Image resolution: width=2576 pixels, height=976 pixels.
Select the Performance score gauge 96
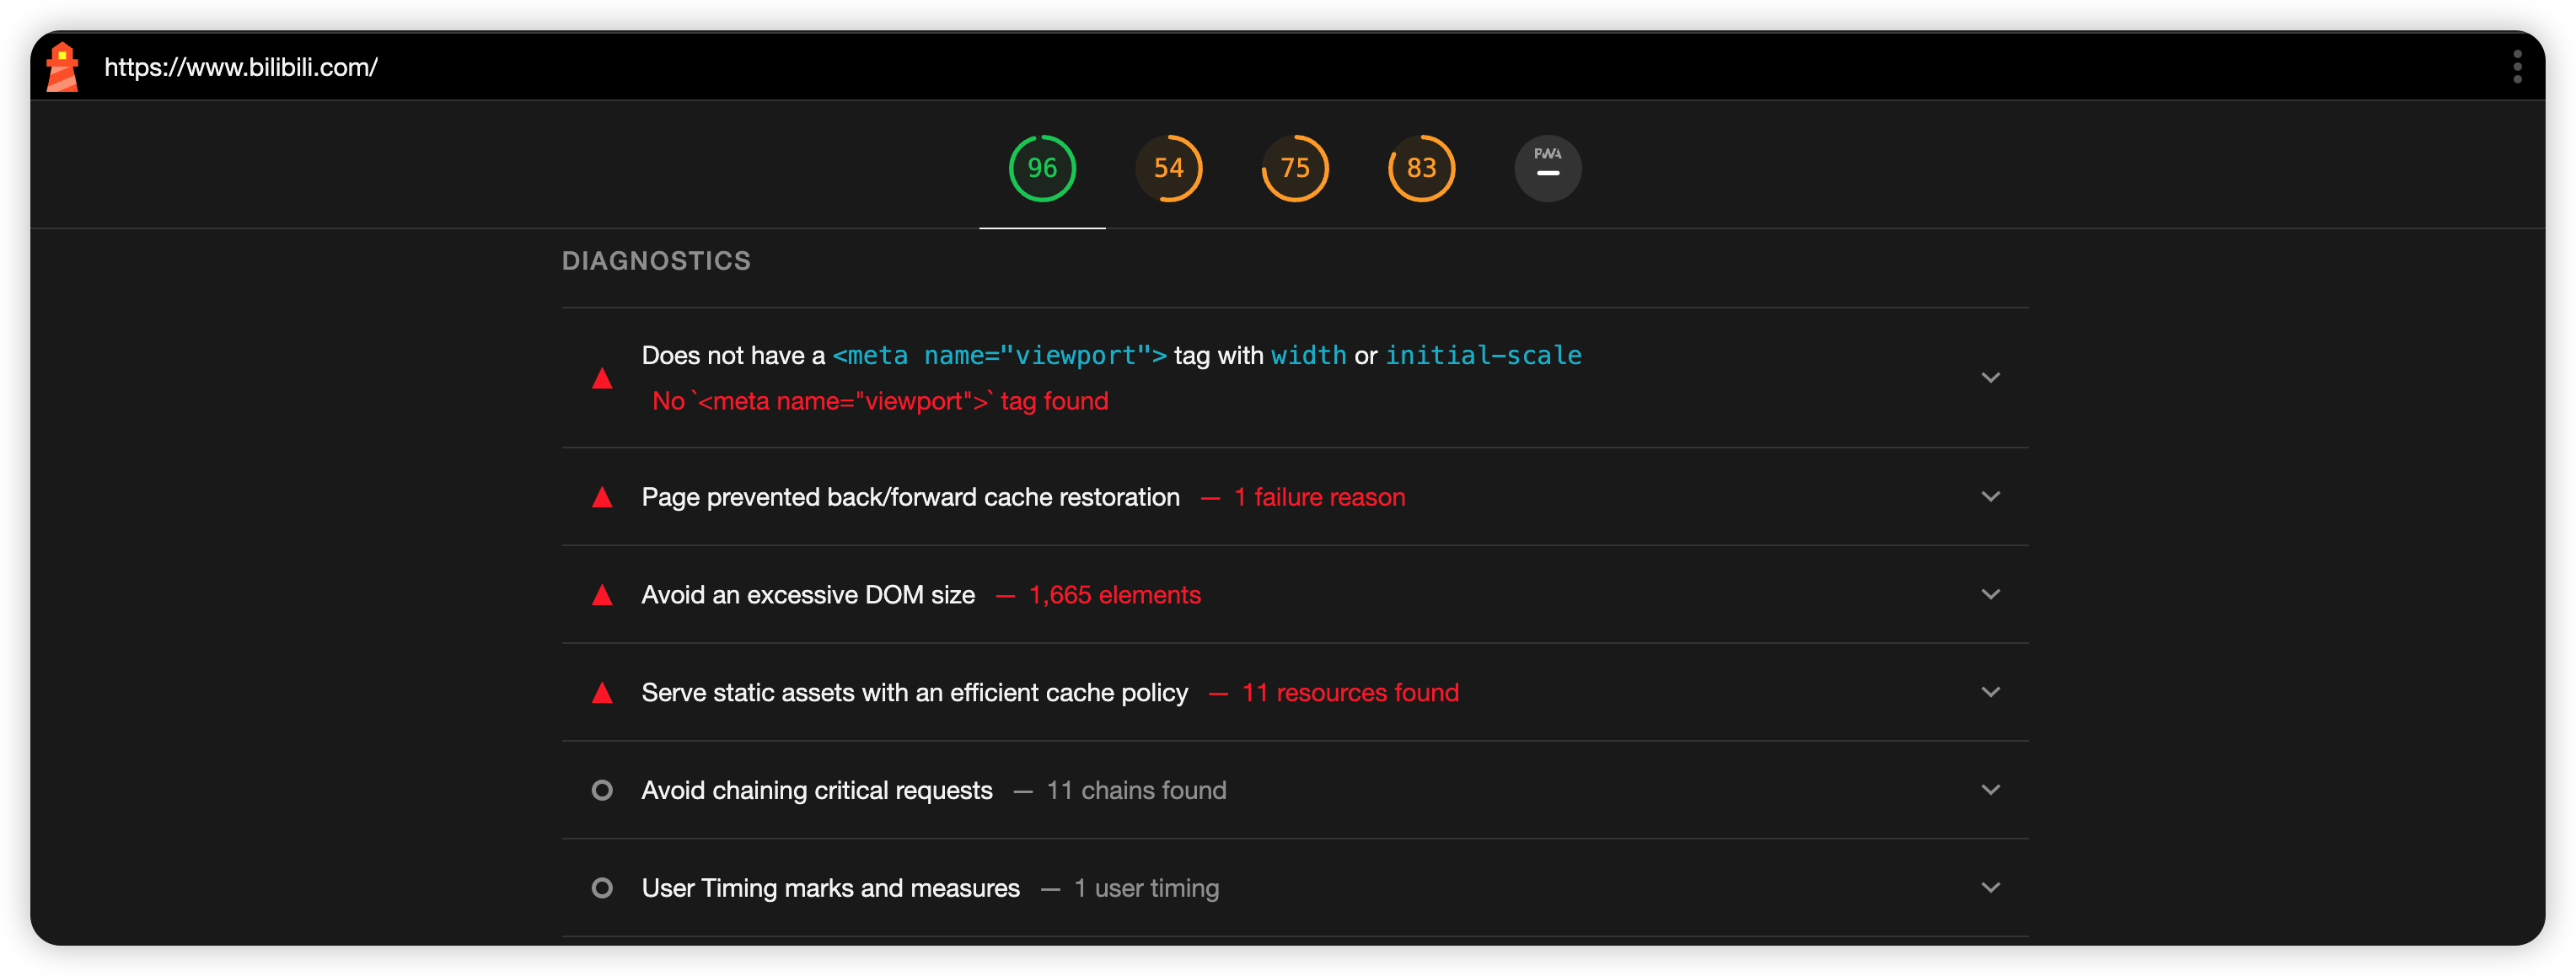click(1042, 168)
